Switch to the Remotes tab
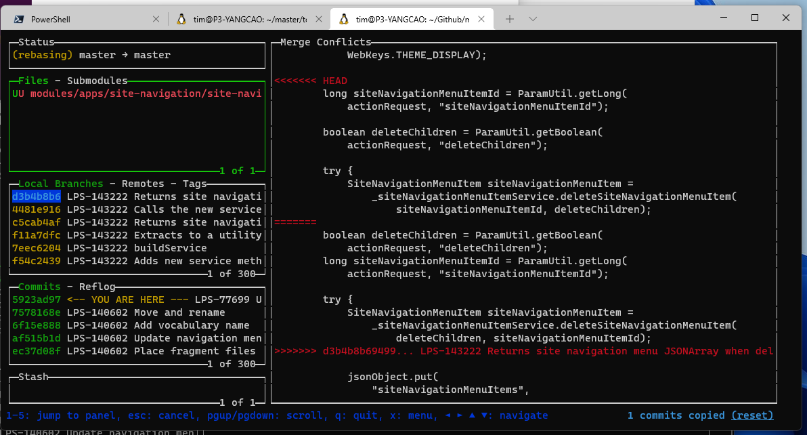The height and width of the screenshot is (435, 807). tap(143, 184)
